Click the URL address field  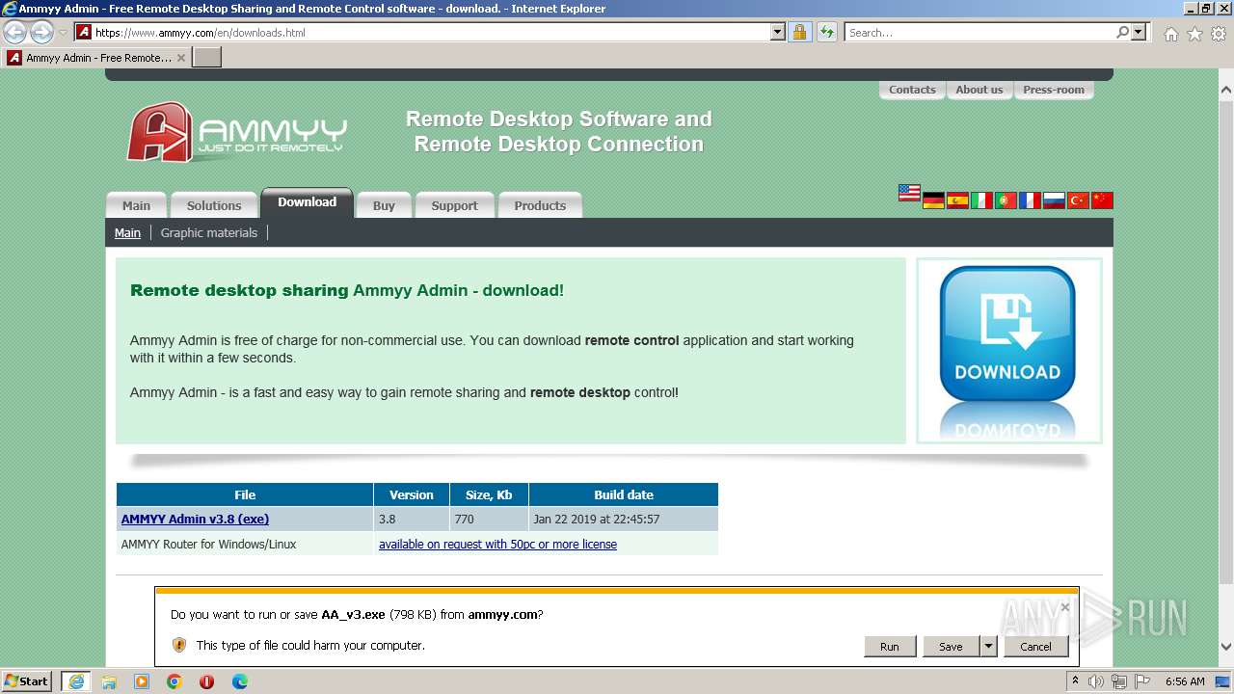[x=430, y=32]
